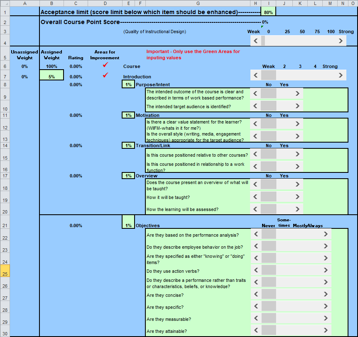Click right arrow for 'overview of what will be taught?'
The image size is (358, 337).
[297, 184]
